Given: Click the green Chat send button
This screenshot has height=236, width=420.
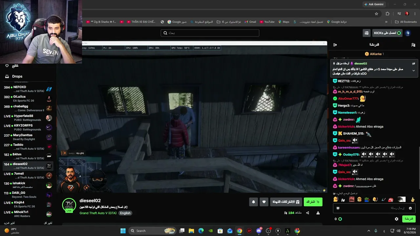Looking at the screenshot, I should pos(409,219).
